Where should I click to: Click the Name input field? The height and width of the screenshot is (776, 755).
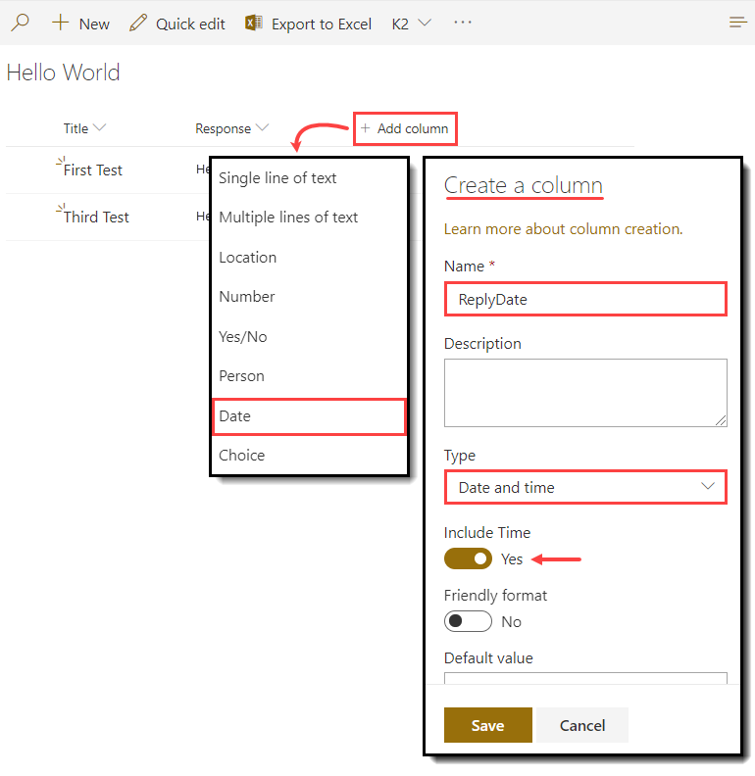pos(585,300)
